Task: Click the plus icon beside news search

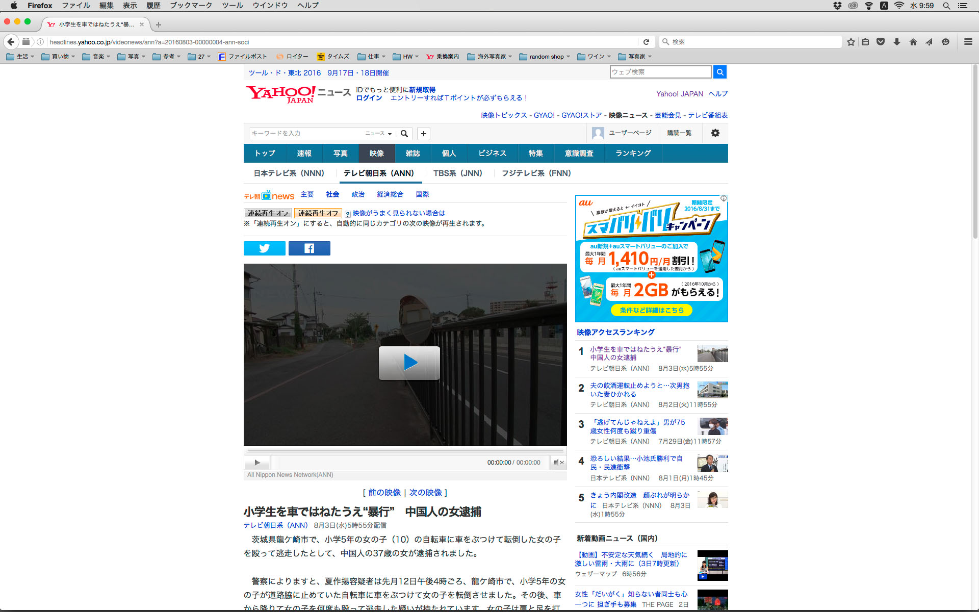Action: (x=423, y=134)
